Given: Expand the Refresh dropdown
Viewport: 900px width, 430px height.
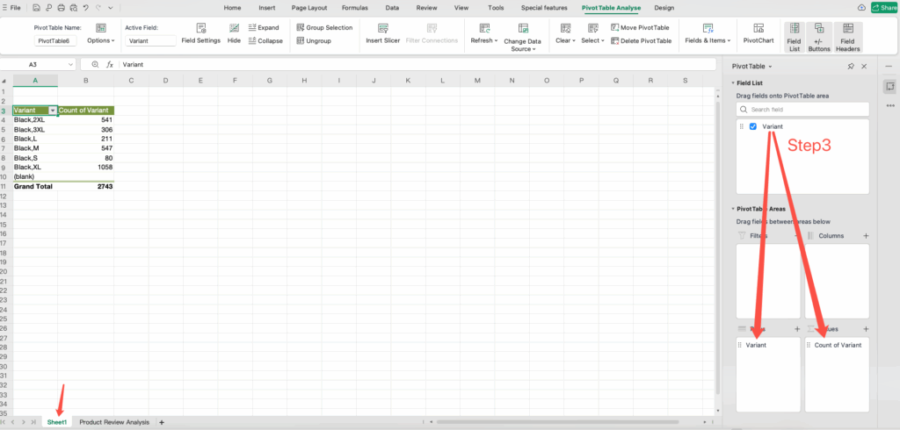Looking at the screenshot, I should point(483,40).
